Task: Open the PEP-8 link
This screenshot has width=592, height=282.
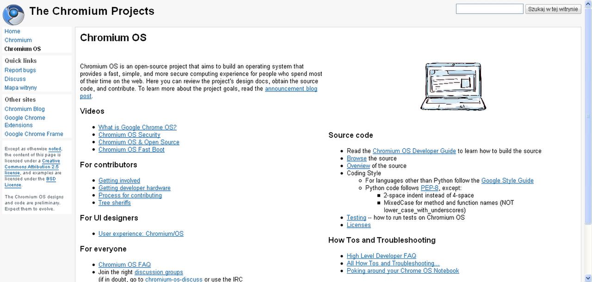Action: click(430, 188)
